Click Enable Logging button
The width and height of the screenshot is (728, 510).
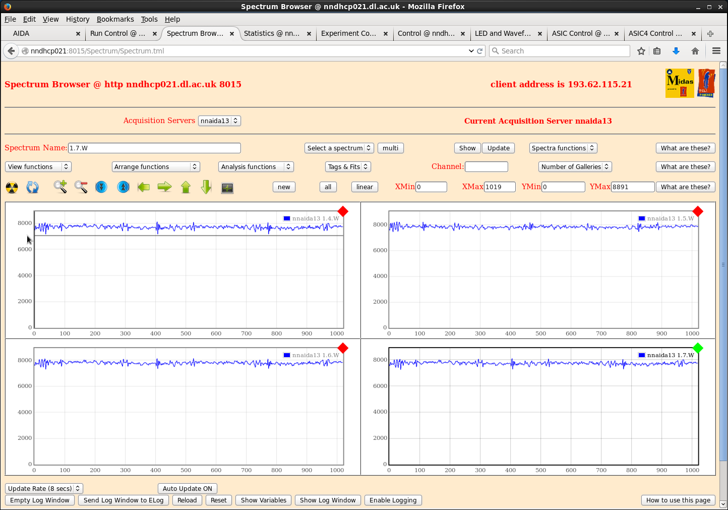pos(393,500)
